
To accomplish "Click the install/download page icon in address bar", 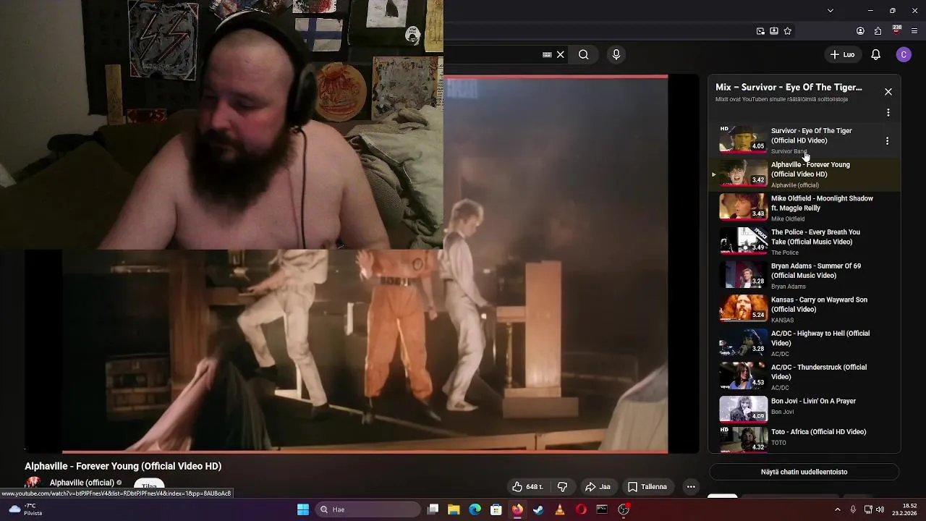I will pyautogui.click(x=774, y=31).
